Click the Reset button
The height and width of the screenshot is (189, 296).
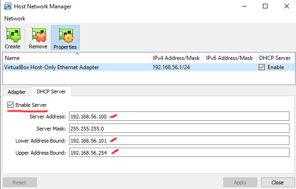[20, 182]
